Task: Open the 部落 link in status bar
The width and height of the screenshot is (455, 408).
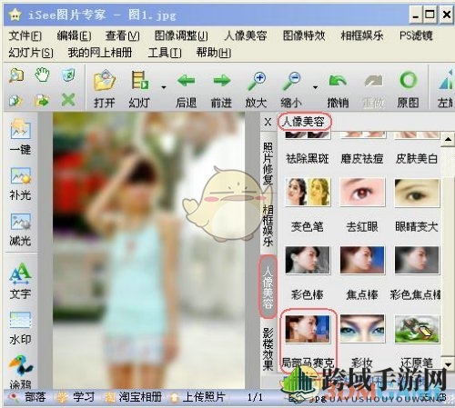Action: [28, 397]
